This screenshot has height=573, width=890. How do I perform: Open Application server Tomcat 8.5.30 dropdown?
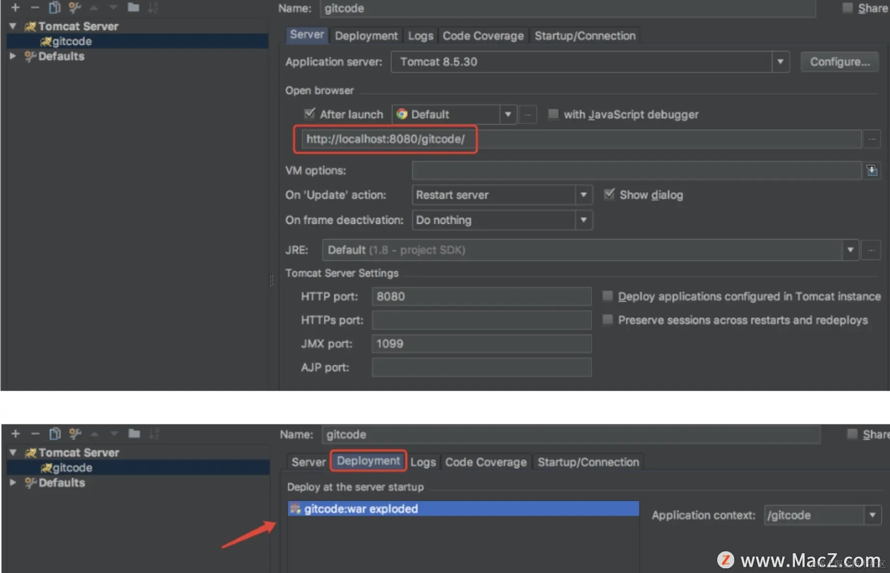pyautogui.click(x=780, y=62)
